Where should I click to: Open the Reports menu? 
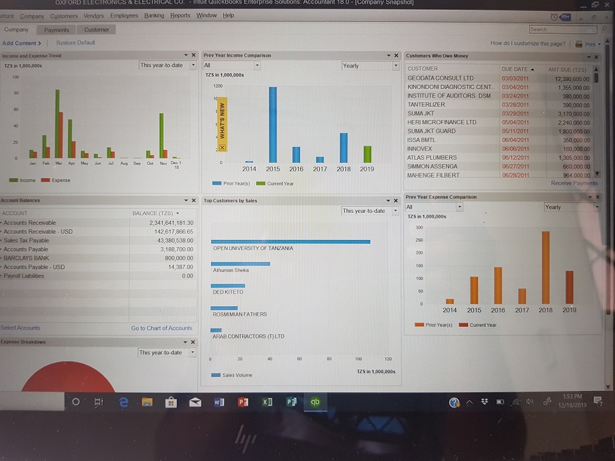[180, 15]
